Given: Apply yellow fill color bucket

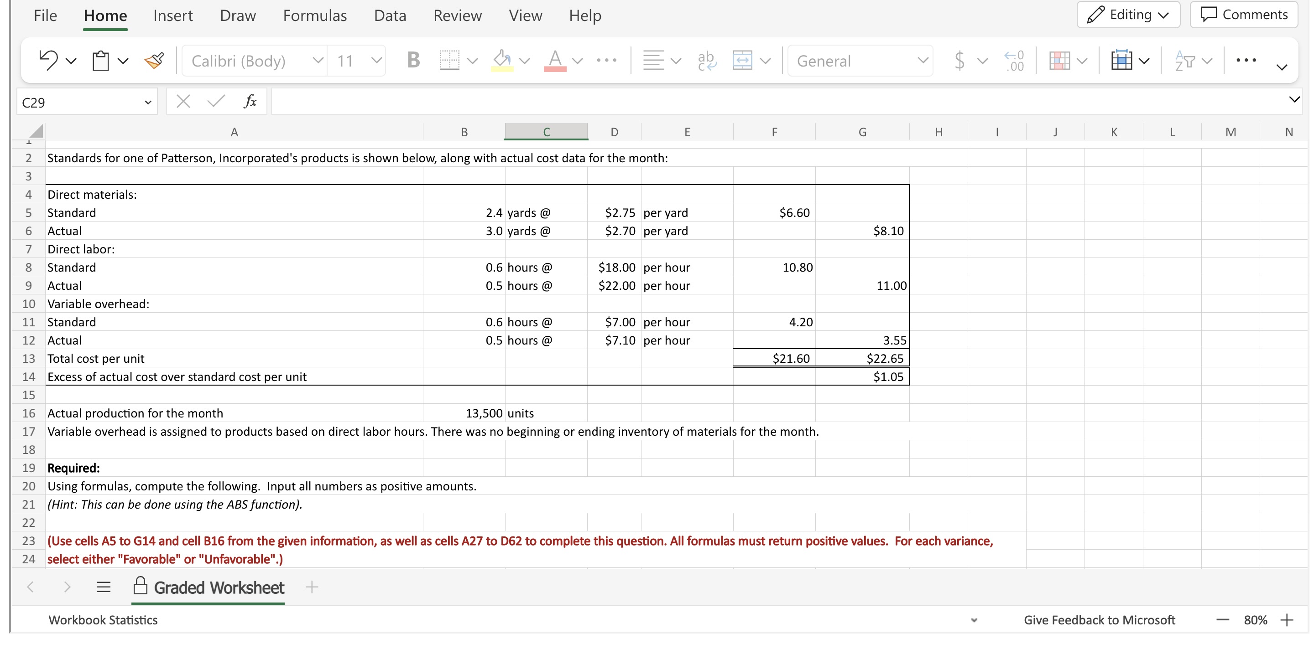Looking at the screenshot, I should (x=502, y=61).
